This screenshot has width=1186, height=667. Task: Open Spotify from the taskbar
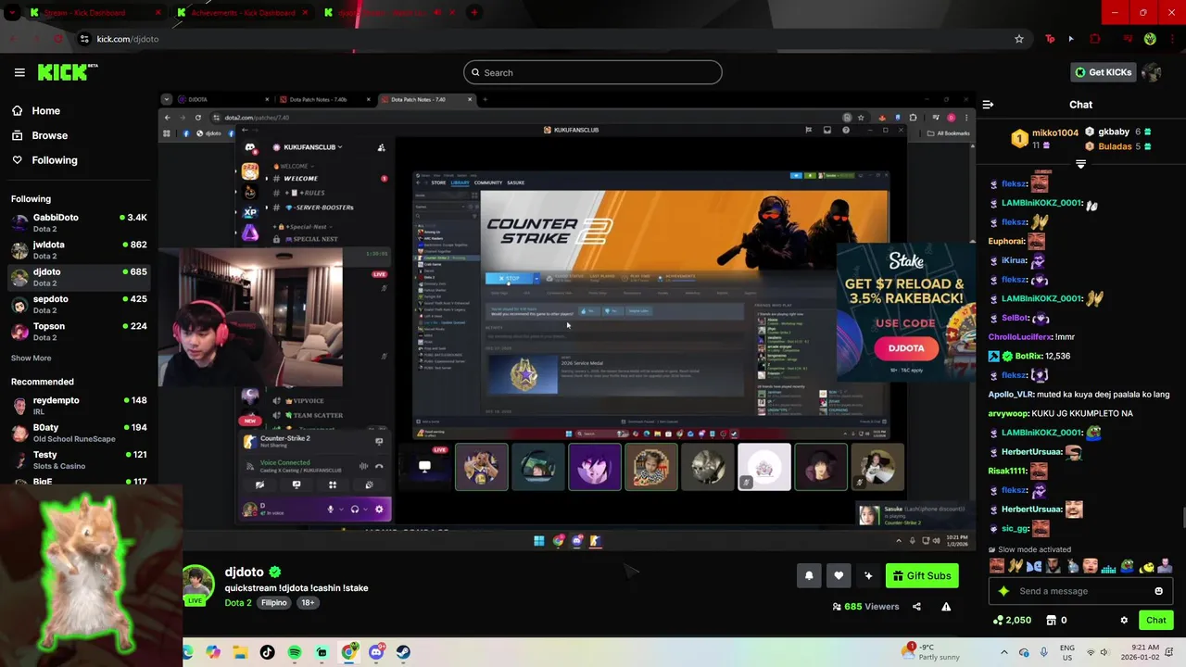(295, 652)
